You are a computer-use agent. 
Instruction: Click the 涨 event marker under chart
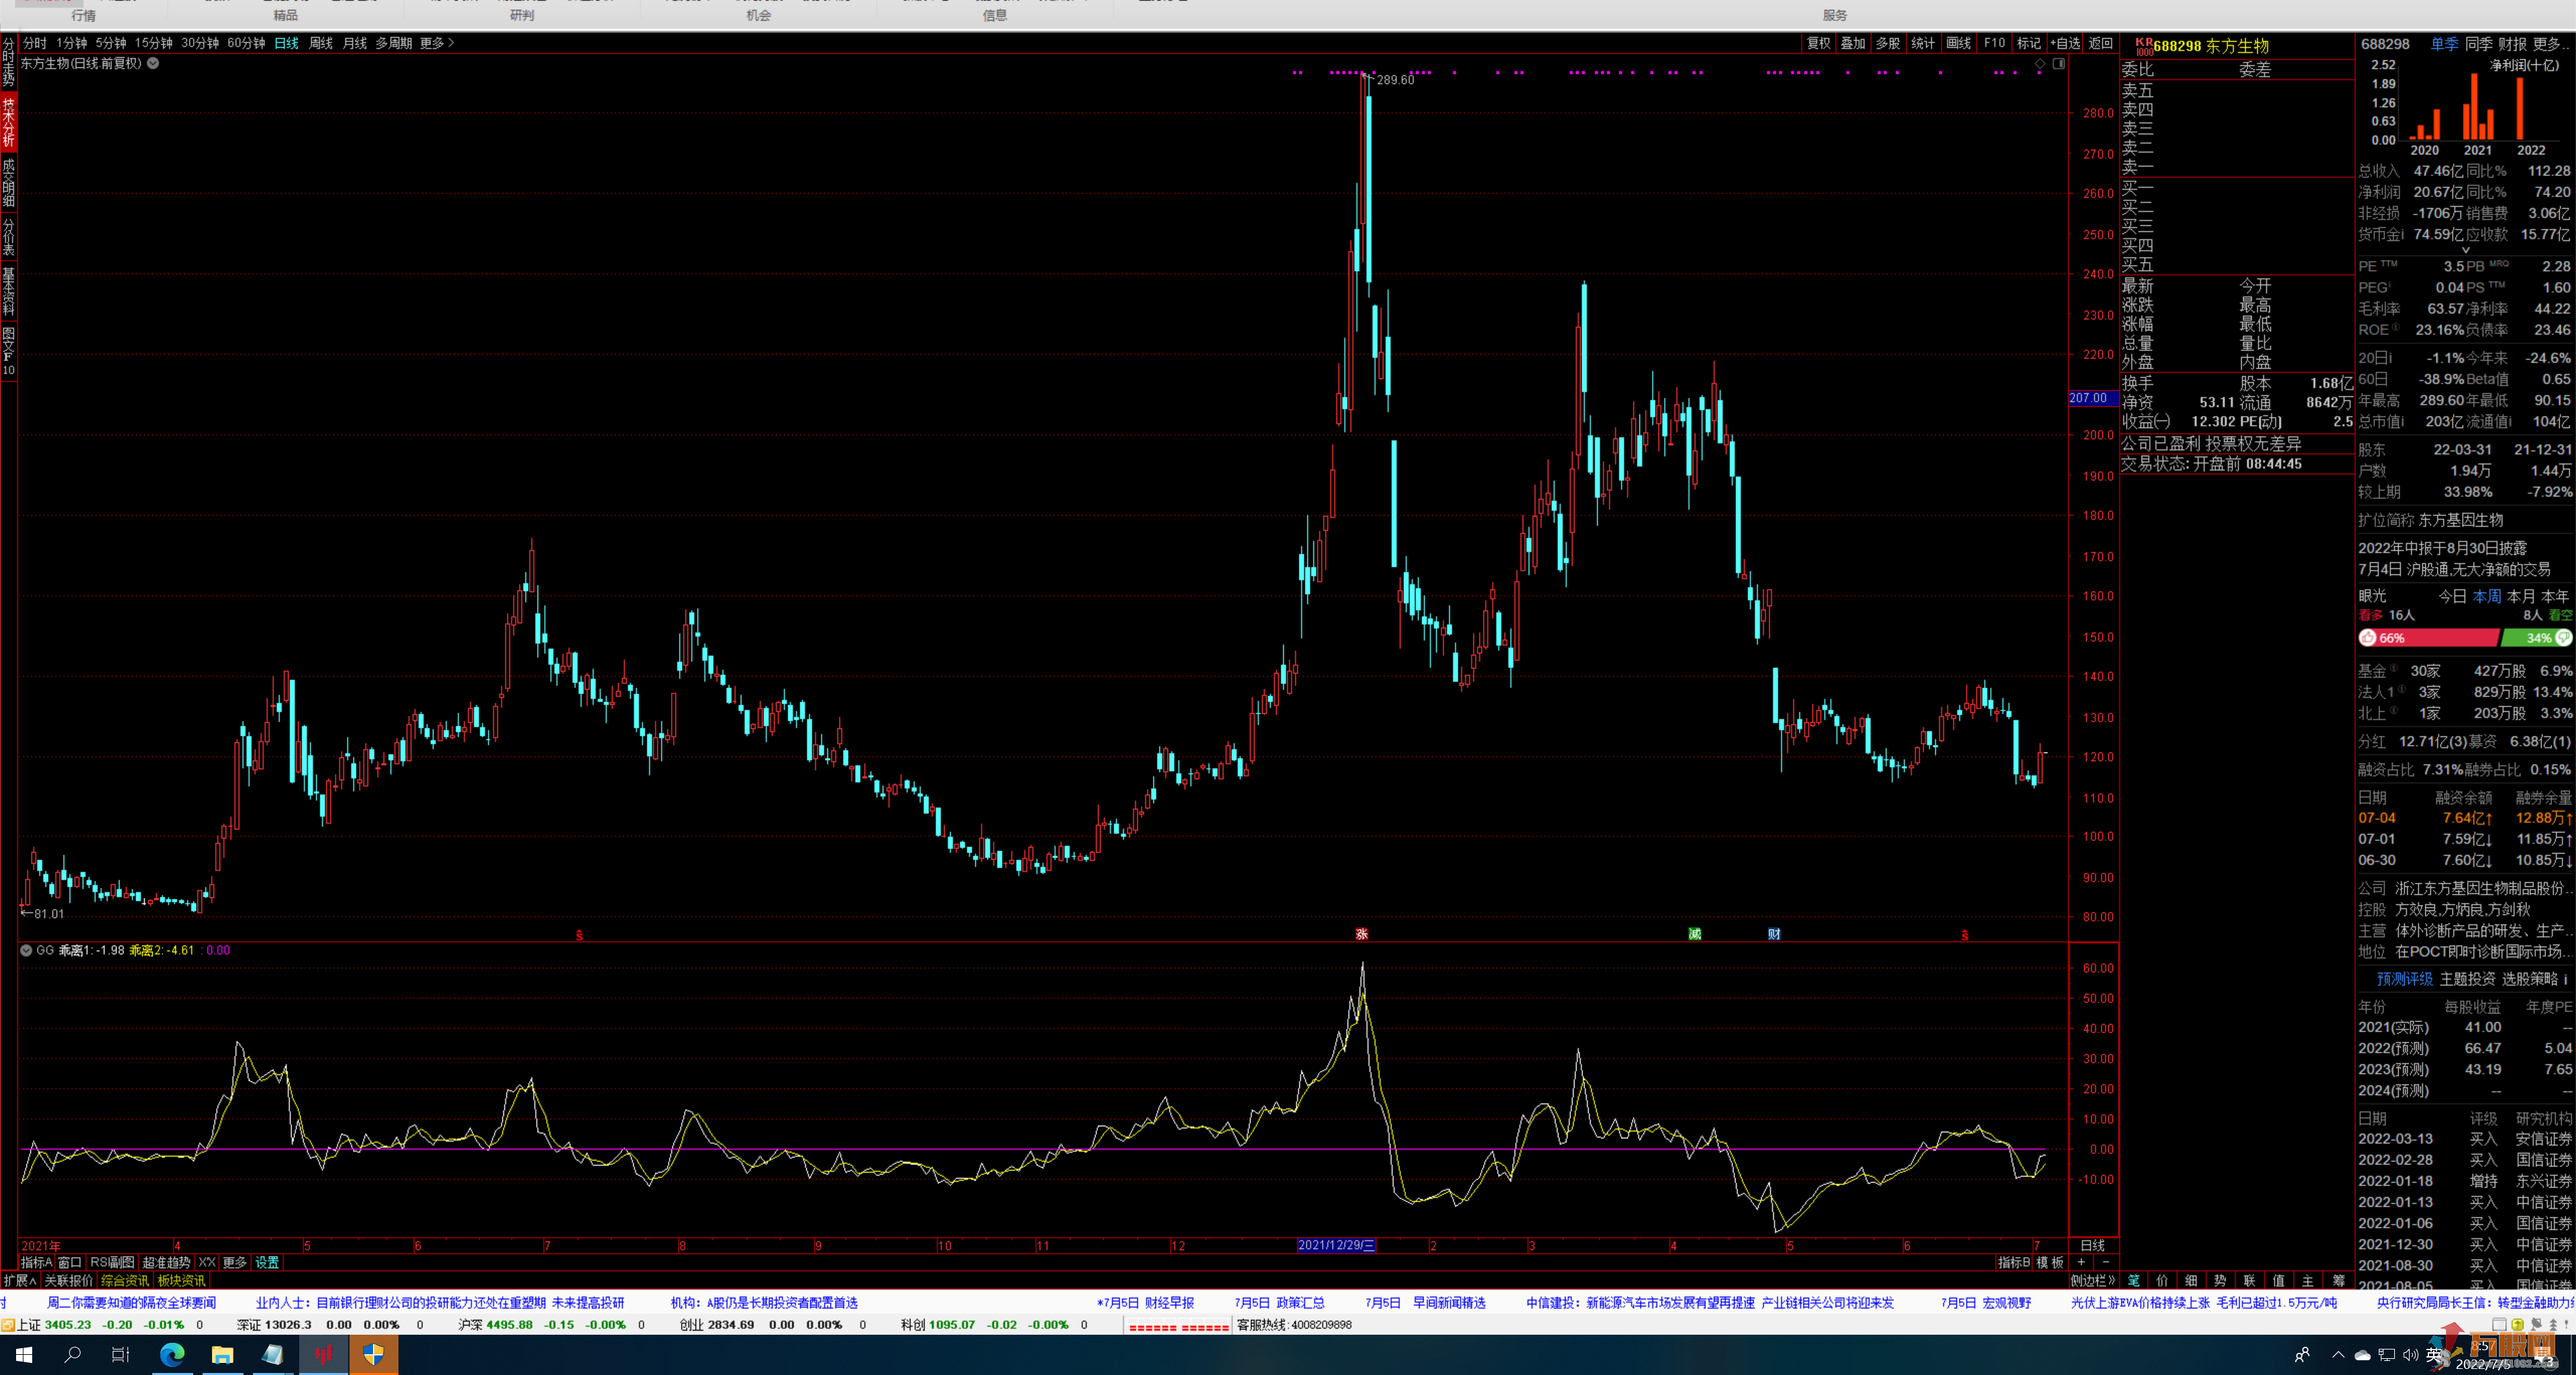1361,934
